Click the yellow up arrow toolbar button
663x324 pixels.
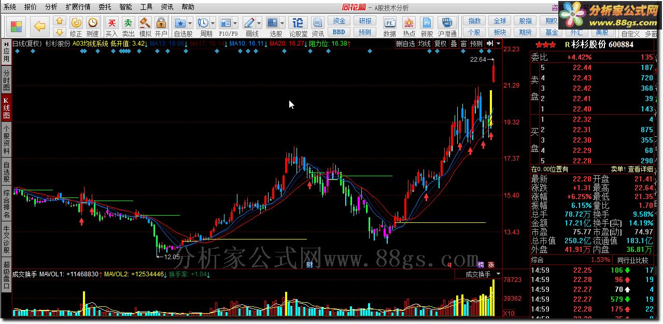click(60, 21)
